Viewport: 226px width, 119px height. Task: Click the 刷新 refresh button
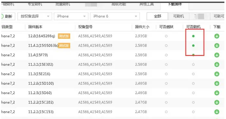(x=8, y=16)
